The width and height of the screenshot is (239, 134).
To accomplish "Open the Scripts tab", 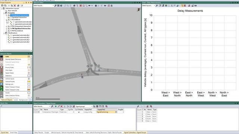I will coord(47,133).
